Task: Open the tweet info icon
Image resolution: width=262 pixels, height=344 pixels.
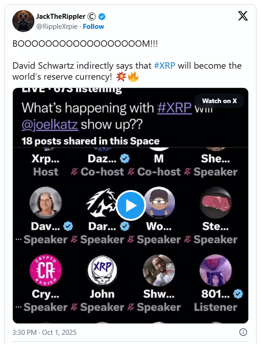Action: click(x=243, y=332)
